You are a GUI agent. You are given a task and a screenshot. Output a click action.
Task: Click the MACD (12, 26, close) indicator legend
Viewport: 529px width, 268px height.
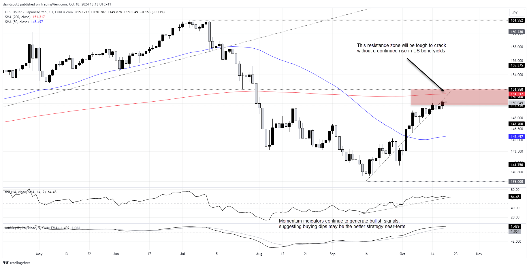click(32, 228)
